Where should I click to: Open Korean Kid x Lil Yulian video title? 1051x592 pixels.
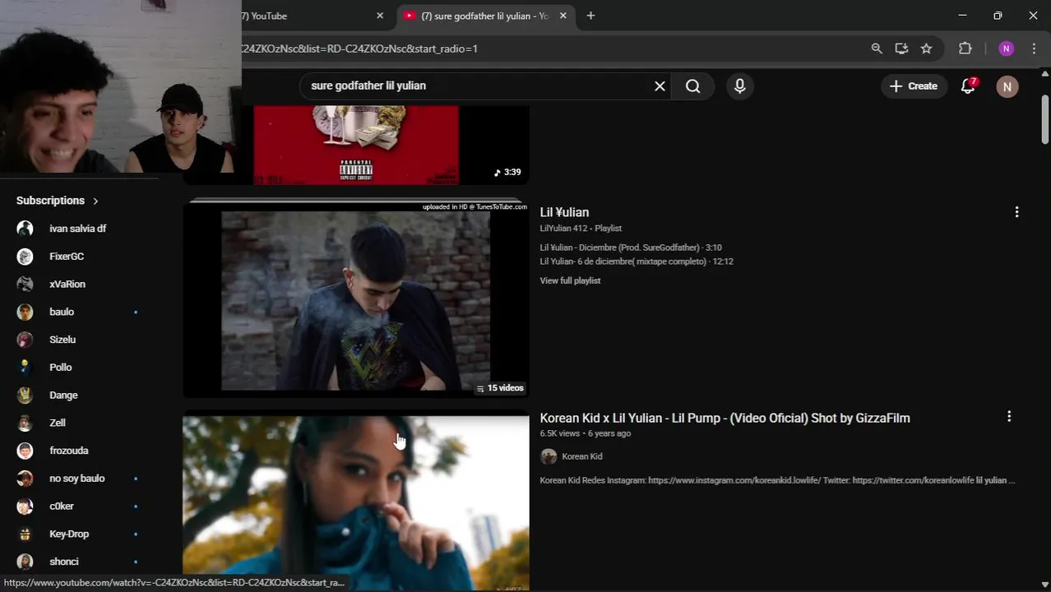pos(725,418)
